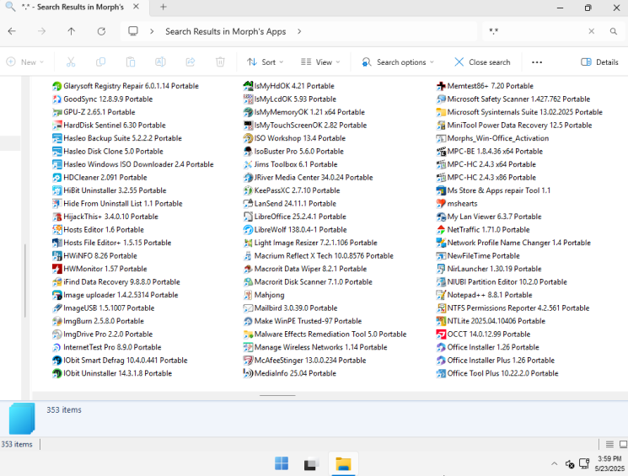Click the mshearts heart icon
The image size is (628, 476).
point(441,203)
